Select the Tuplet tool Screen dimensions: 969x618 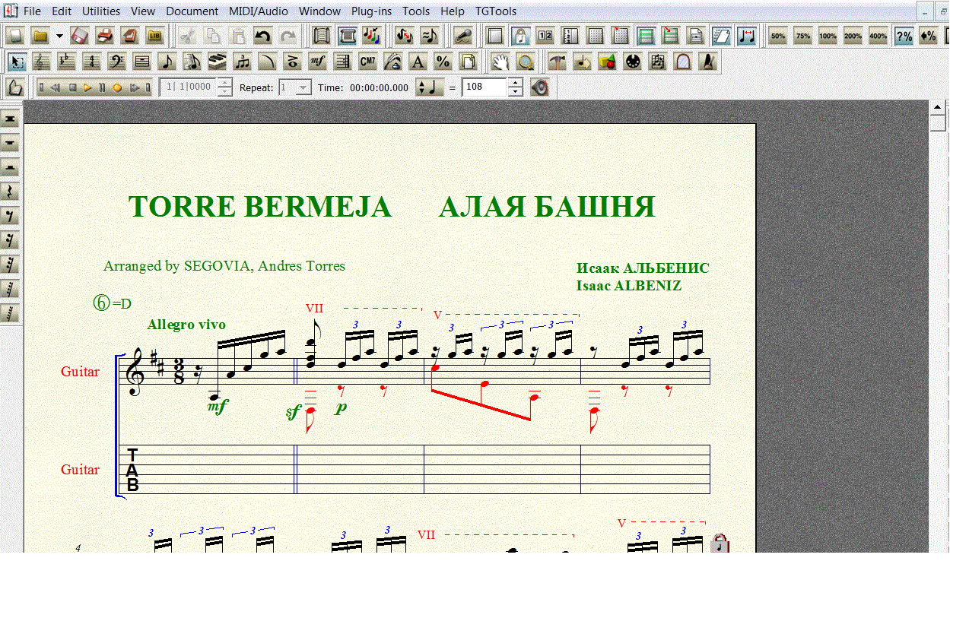243,62
